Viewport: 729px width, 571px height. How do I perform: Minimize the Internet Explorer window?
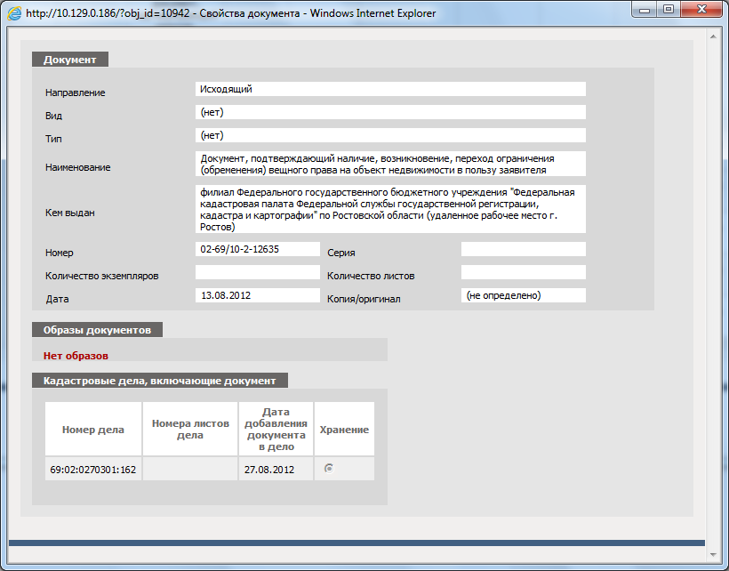pyautogui.click(x=645, y=9)
